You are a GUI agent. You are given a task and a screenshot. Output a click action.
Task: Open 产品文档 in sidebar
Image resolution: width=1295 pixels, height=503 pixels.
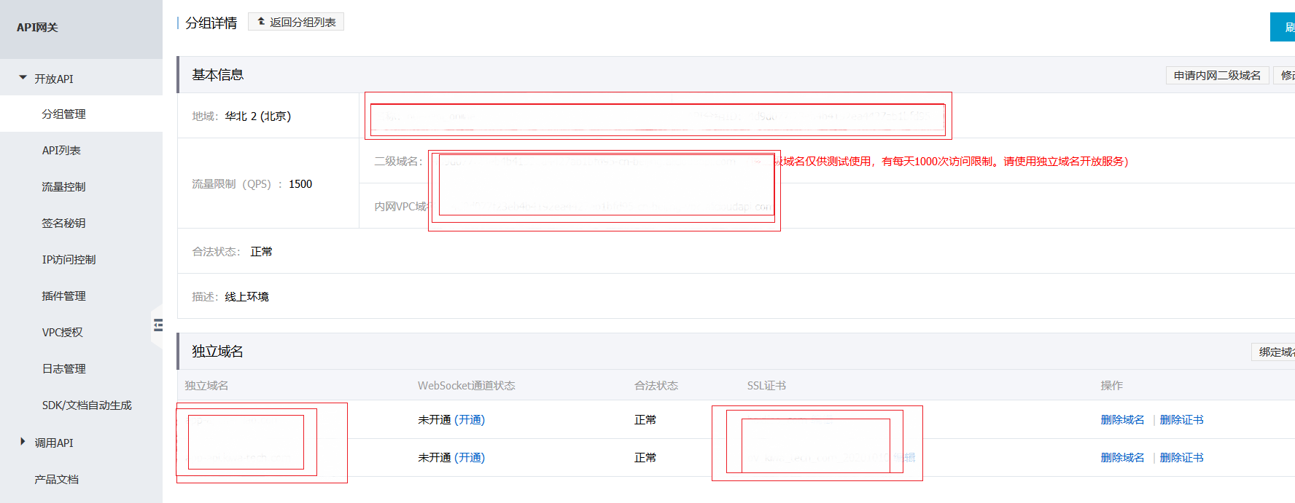57,480
